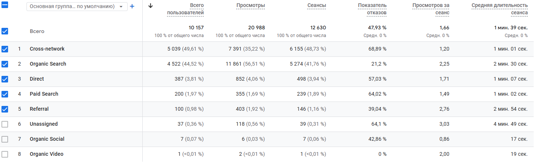The height and width of the screenshot is (162, 537).
Task: Deselect the Organic Search row checkbox
Action: click(5, 64)
